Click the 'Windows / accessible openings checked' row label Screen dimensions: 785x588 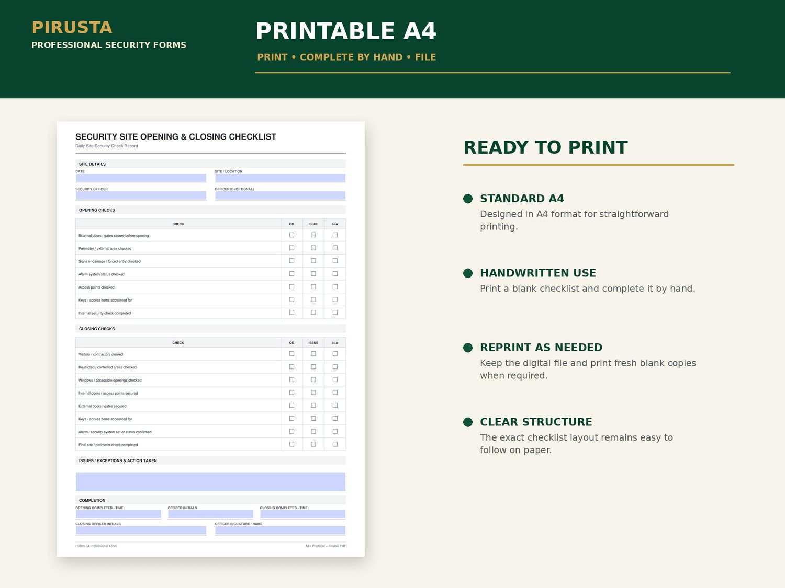click(110, 380)
